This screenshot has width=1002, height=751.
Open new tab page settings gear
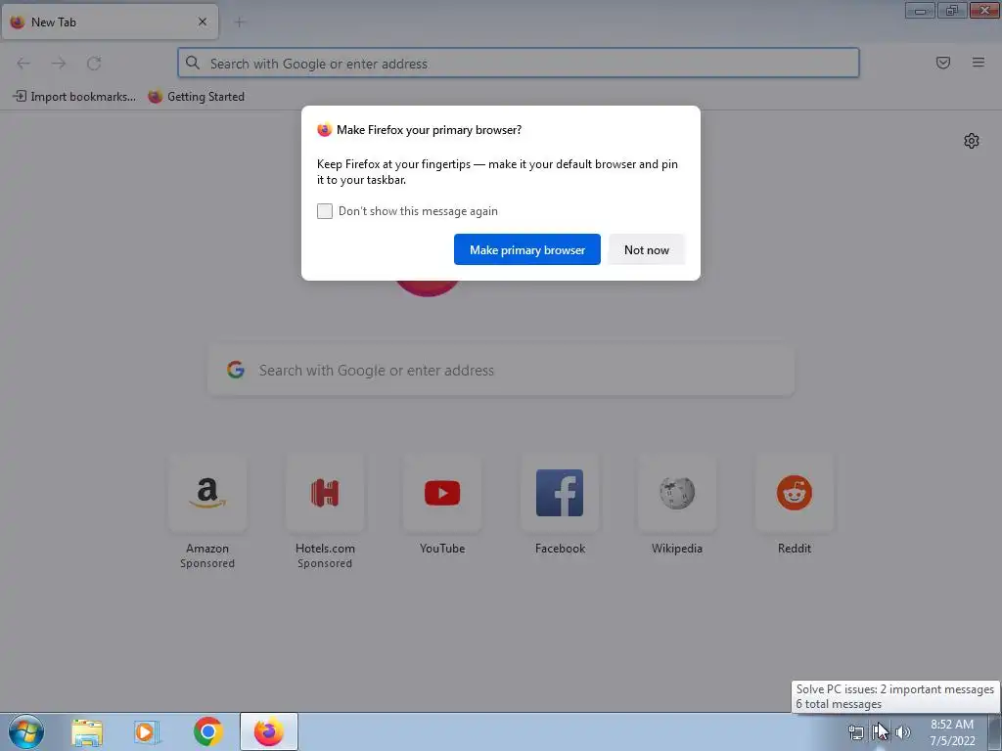pos(972,141)
